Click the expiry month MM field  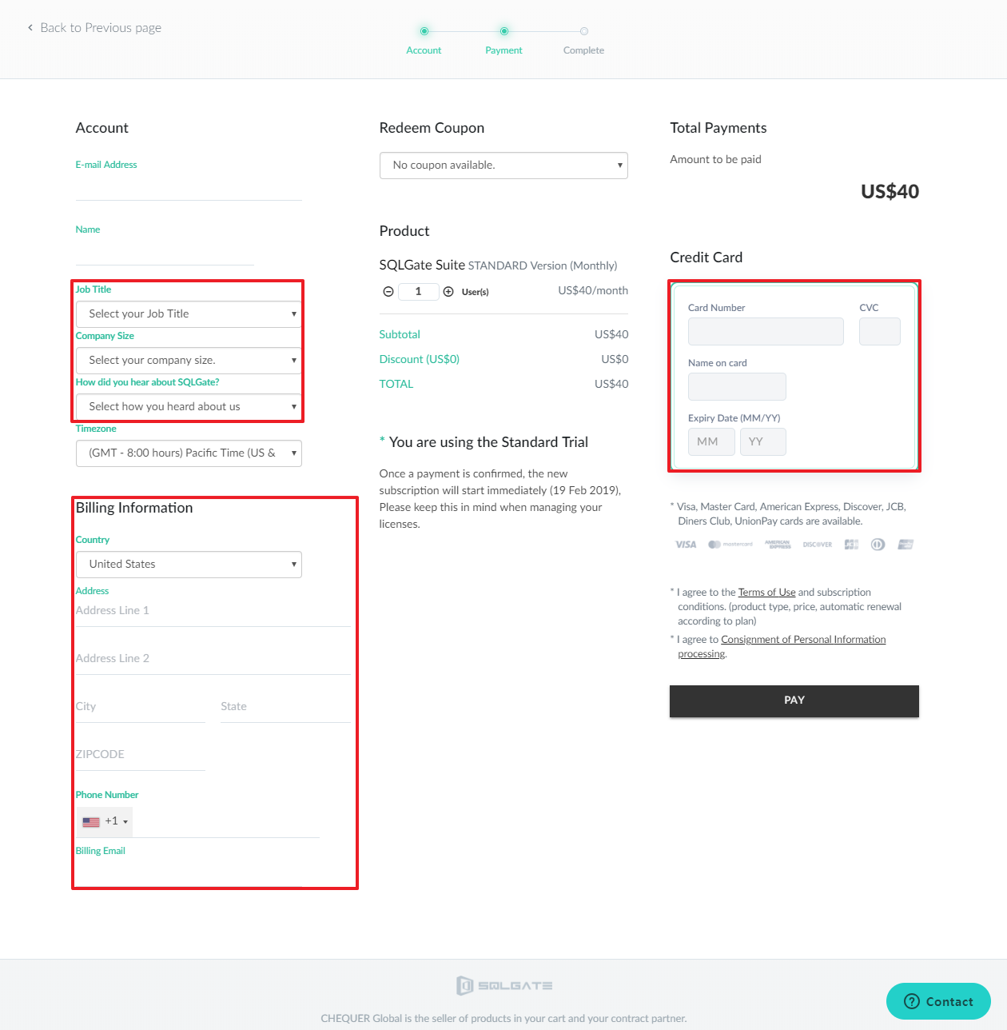[711, 442]
